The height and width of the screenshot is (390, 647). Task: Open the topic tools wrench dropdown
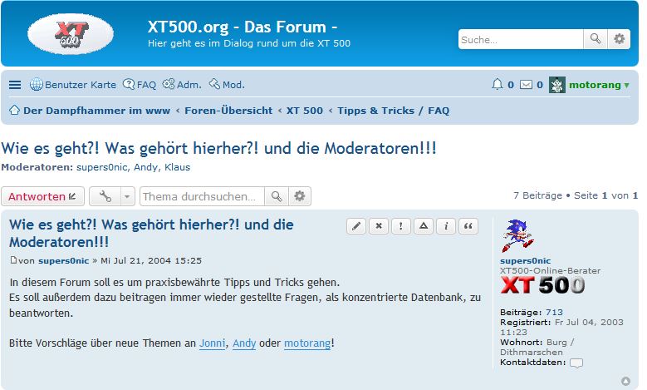pyautogui.click(x=111, y=196)
